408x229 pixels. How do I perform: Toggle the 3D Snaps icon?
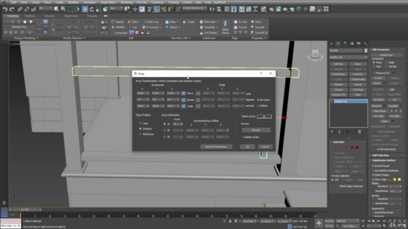pos(149,10)
